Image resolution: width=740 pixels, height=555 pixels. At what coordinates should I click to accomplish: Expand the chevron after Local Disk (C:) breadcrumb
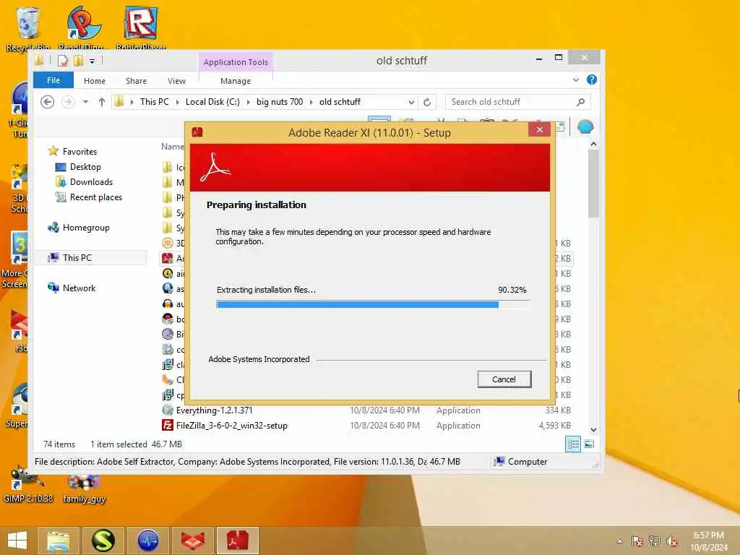tap(249, 102)
